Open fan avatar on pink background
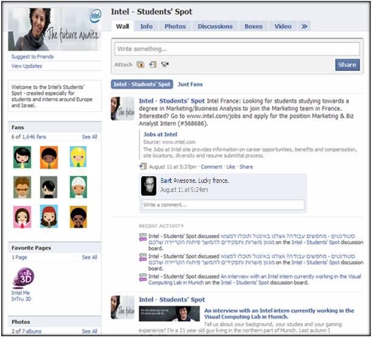 click(22, 217)
